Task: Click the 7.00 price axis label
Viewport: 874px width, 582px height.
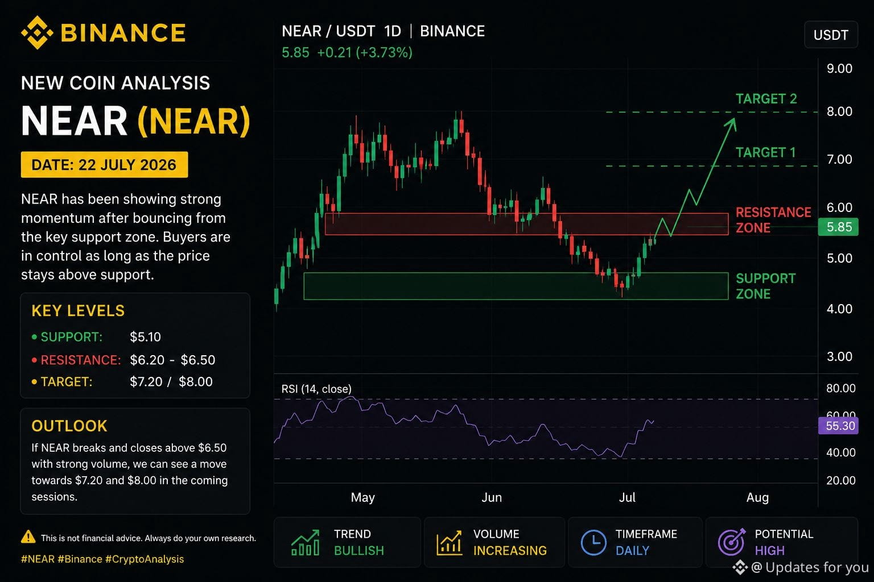Action: pyautogui.click(x=839, y=159)
